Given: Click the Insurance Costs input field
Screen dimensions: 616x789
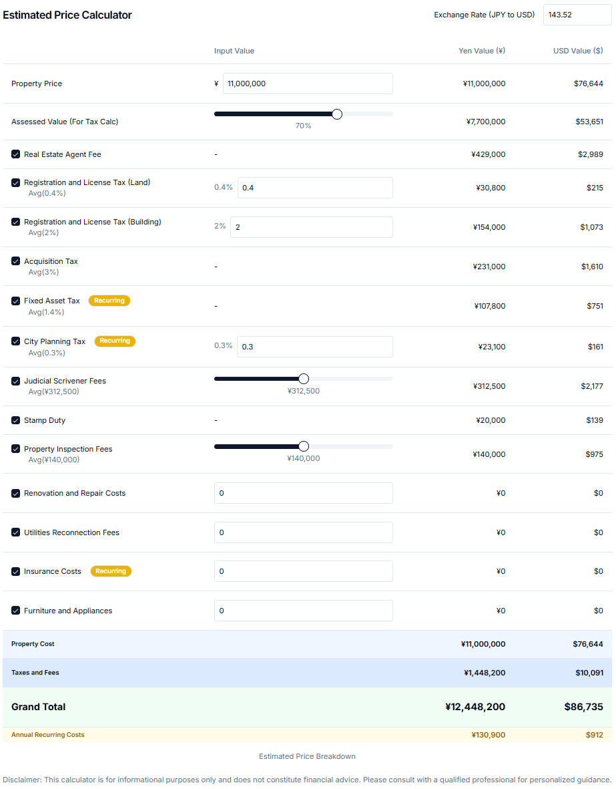Looking at the screenshot, I should tap(303, 571).
